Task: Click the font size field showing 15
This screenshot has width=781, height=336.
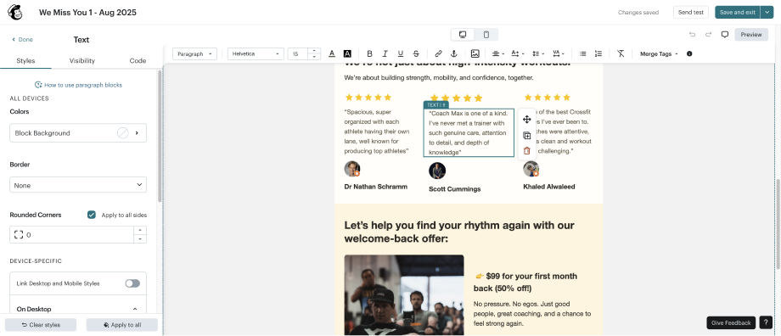Action: pyautogui.click(x=298, y=53)
